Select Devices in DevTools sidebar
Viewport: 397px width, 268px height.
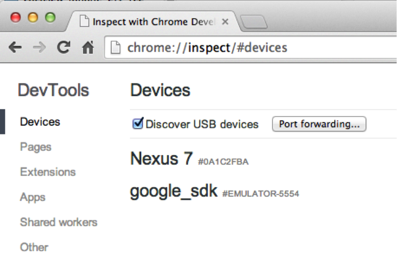40,122
